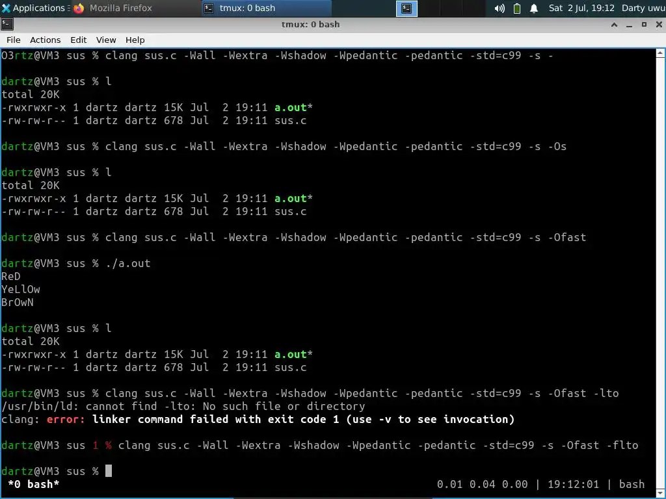Minimize the tmux terminal window
Image resolution: width=666 pixels, height=499 pixels.
[x=629, y=25]
